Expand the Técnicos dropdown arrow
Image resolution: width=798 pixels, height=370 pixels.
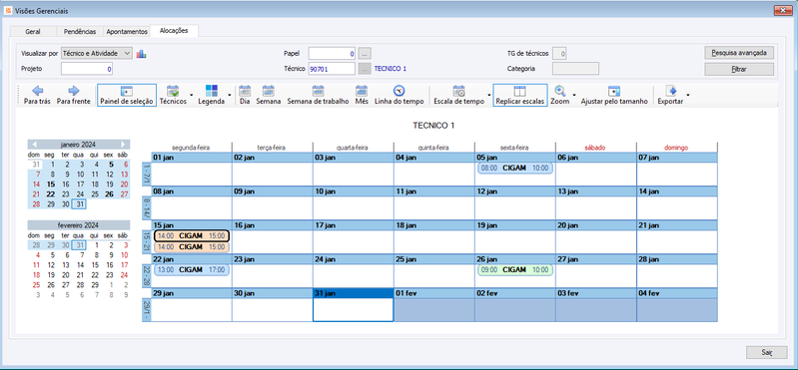192,95
